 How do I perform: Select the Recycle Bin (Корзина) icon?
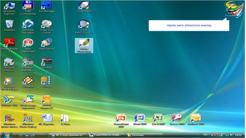[x=9, y=26]
